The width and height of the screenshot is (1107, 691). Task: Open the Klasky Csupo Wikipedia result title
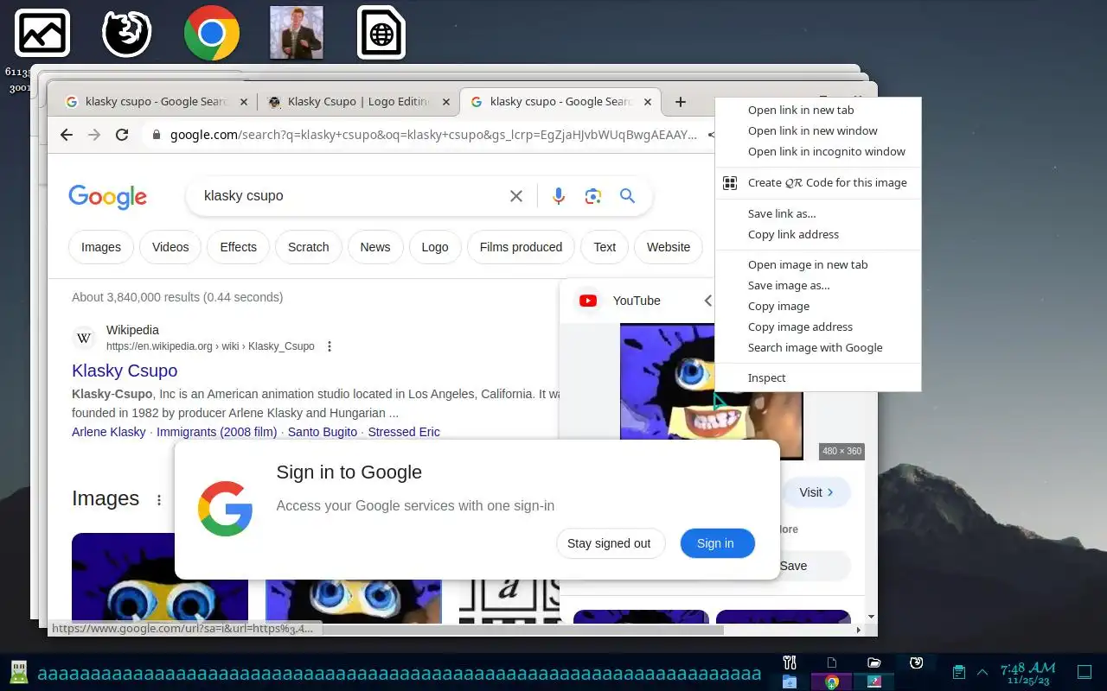tap(125, 371)
